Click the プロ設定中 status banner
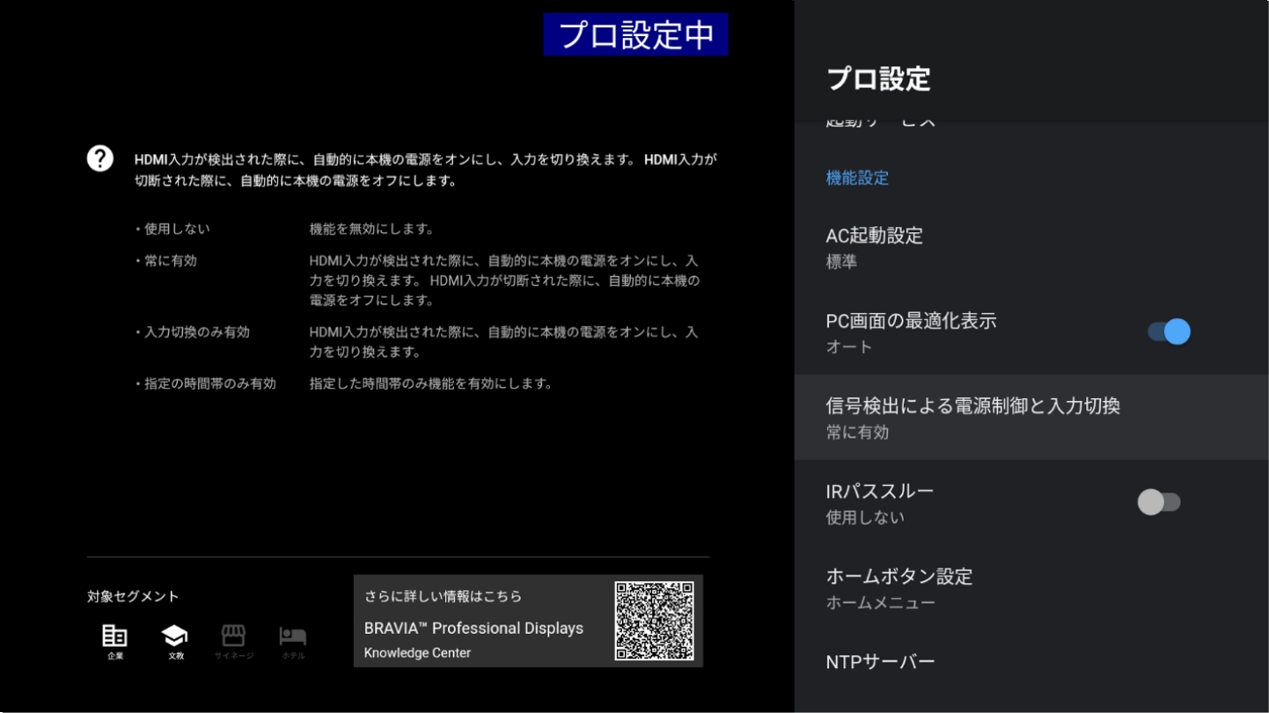The width and height of the screenshot is (1269, 713). tap(635, 35)
